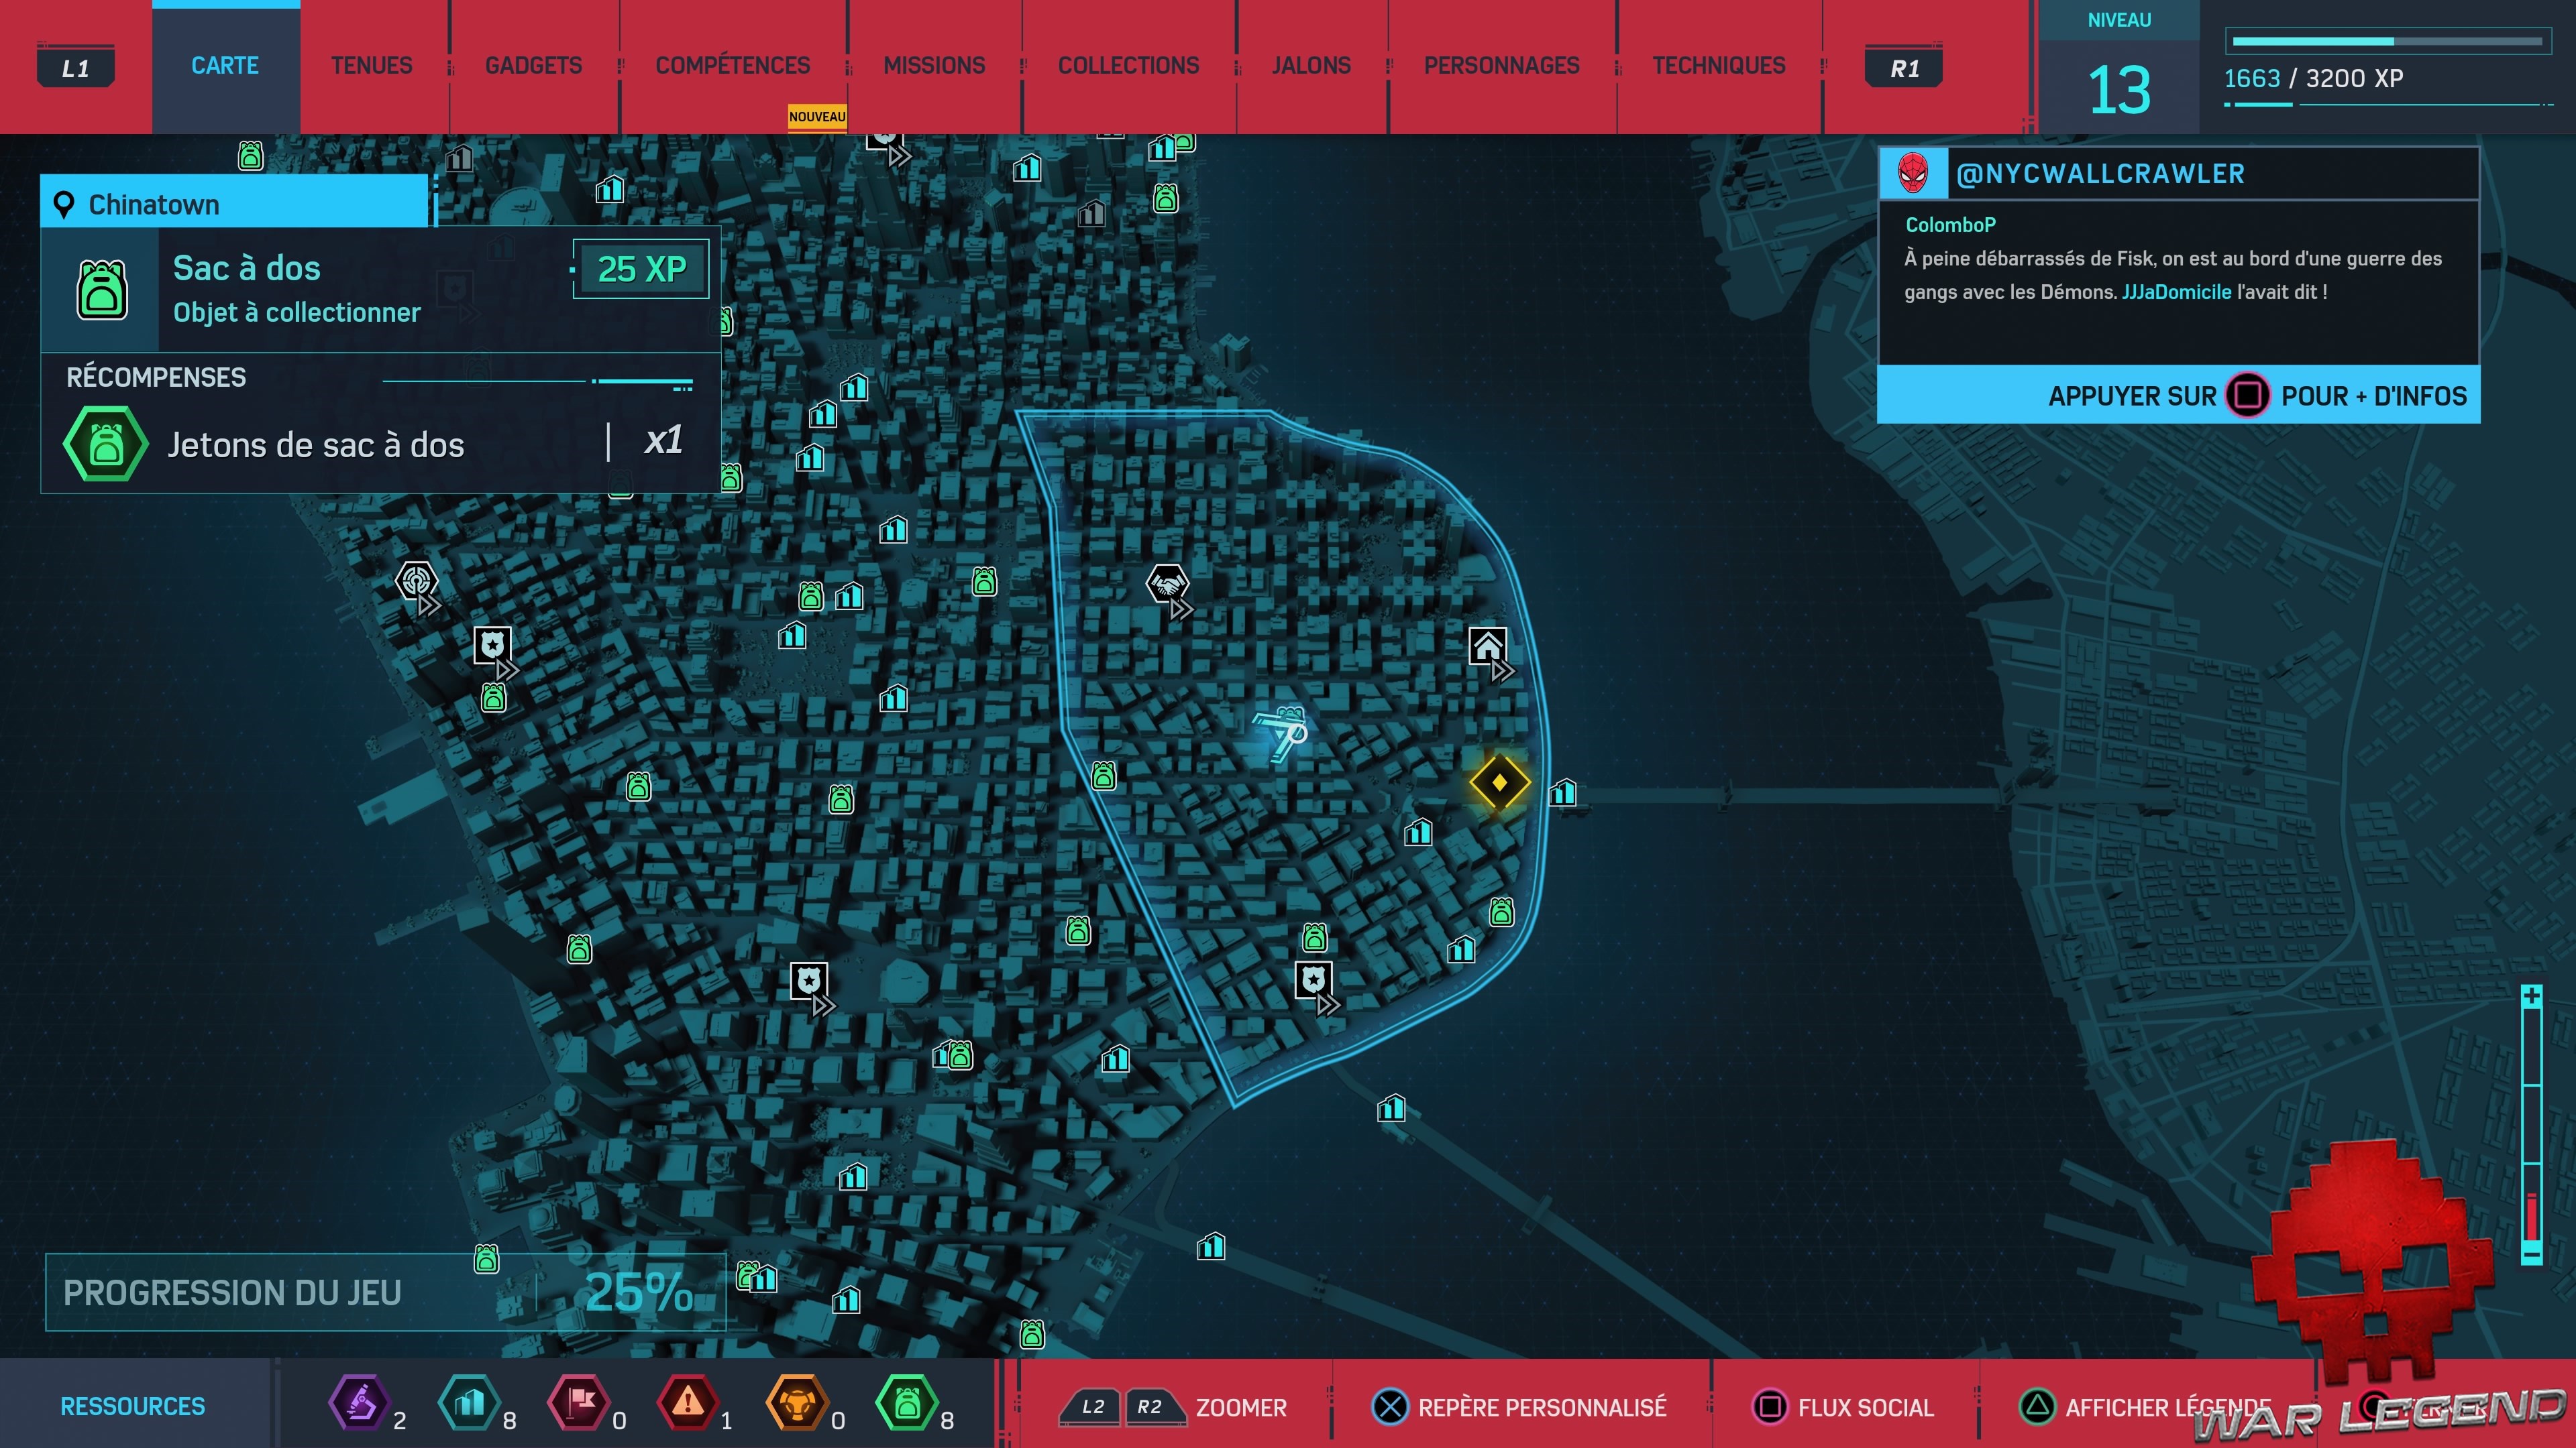Click the purple research token resource icon
The width and height of the screenshot is (2576, 1448).
point(360,1403)
